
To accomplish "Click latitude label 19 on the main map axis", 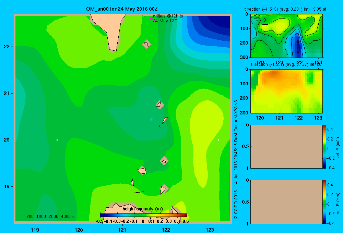I will pyautogui.click(x=7, y=186).
